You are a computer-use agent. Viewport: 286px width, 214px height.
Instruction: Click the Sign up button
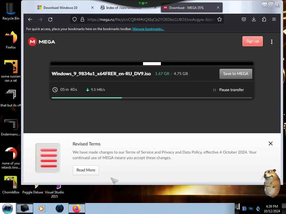pos(252,41)
